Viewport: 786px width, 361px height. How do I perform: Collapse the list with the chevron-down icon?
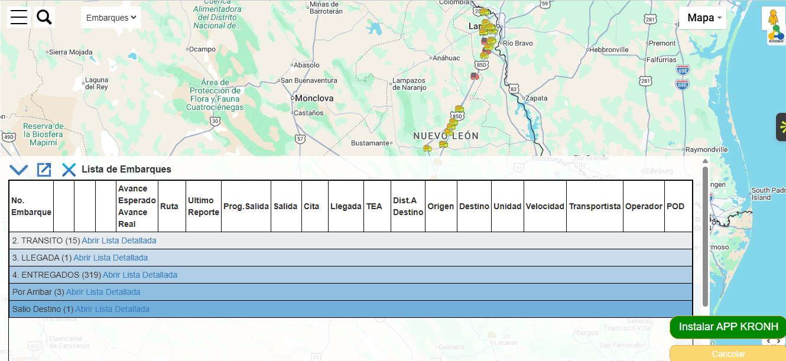point(19,170)
